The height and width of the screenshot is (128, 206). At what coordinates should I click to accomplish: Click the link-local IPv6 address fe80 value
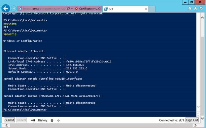89,62
